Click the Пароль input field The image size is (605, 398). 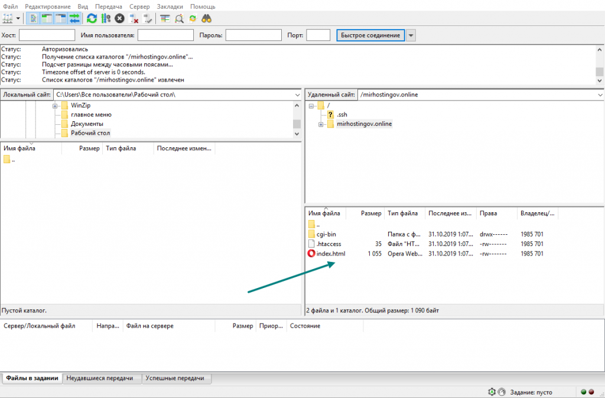click(x=253, y=35)
